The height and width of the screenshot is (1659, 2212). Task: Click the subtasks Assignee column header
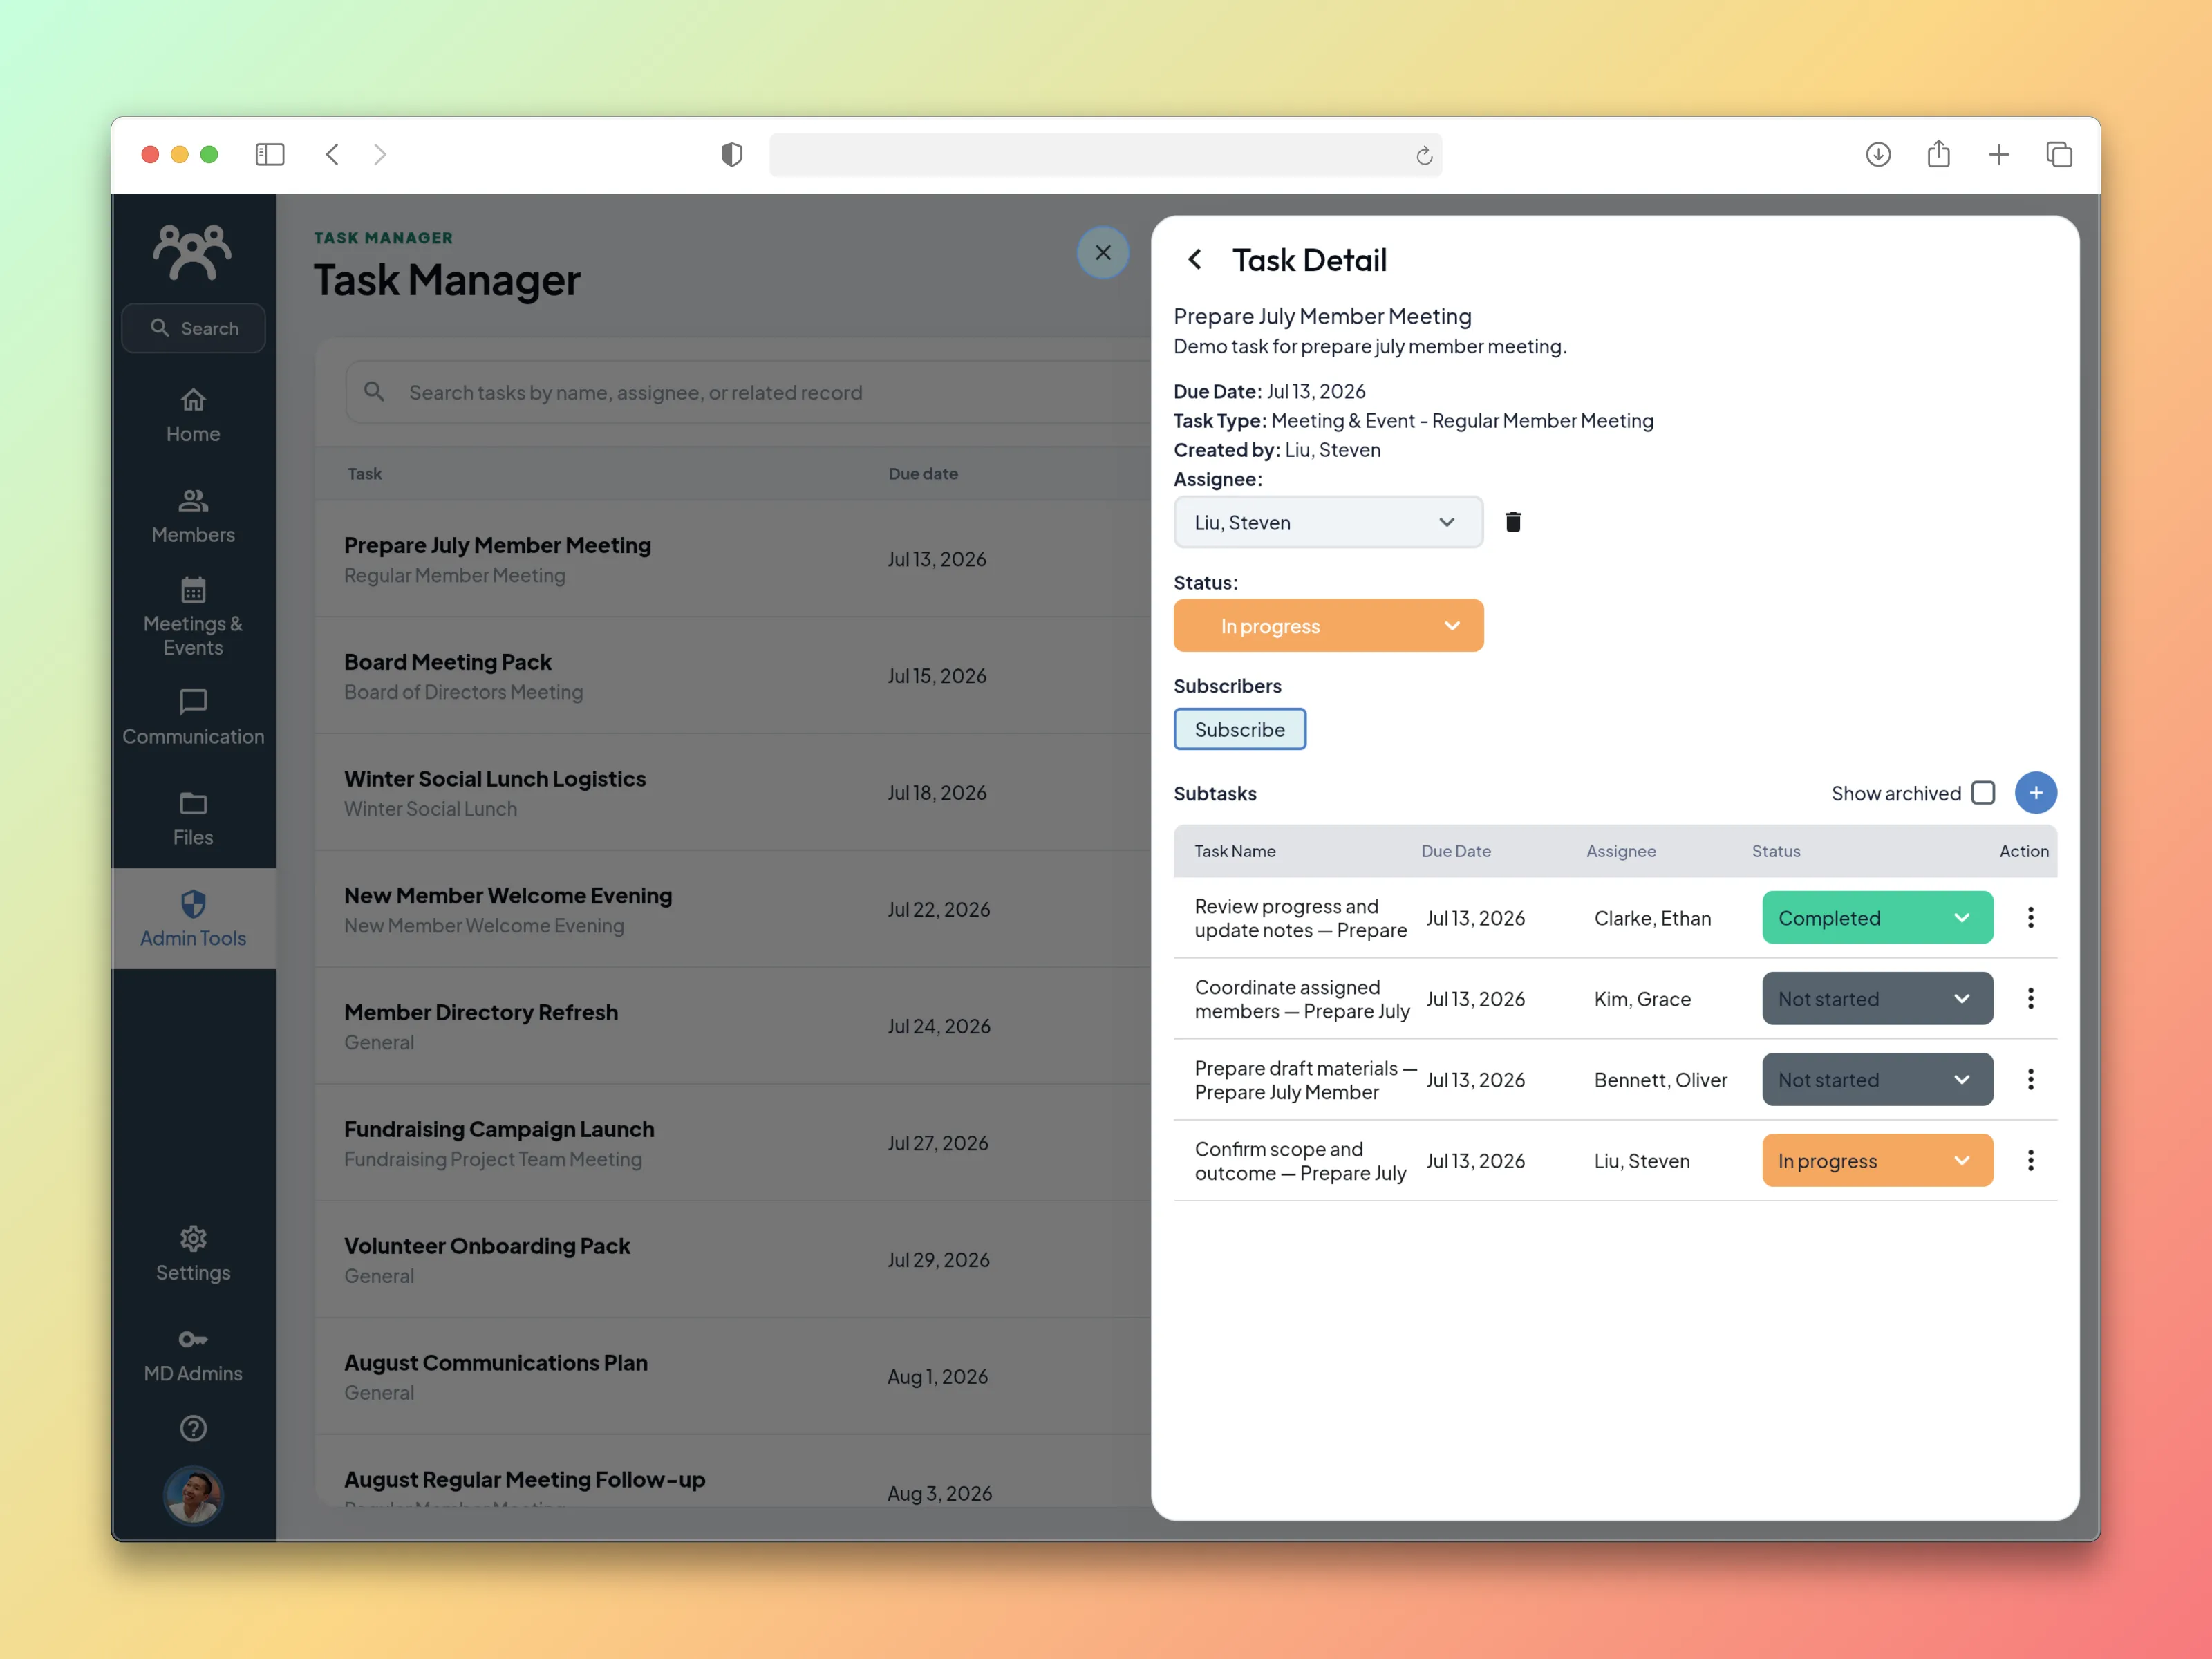pyautogui.click(x=1621, y=851)
